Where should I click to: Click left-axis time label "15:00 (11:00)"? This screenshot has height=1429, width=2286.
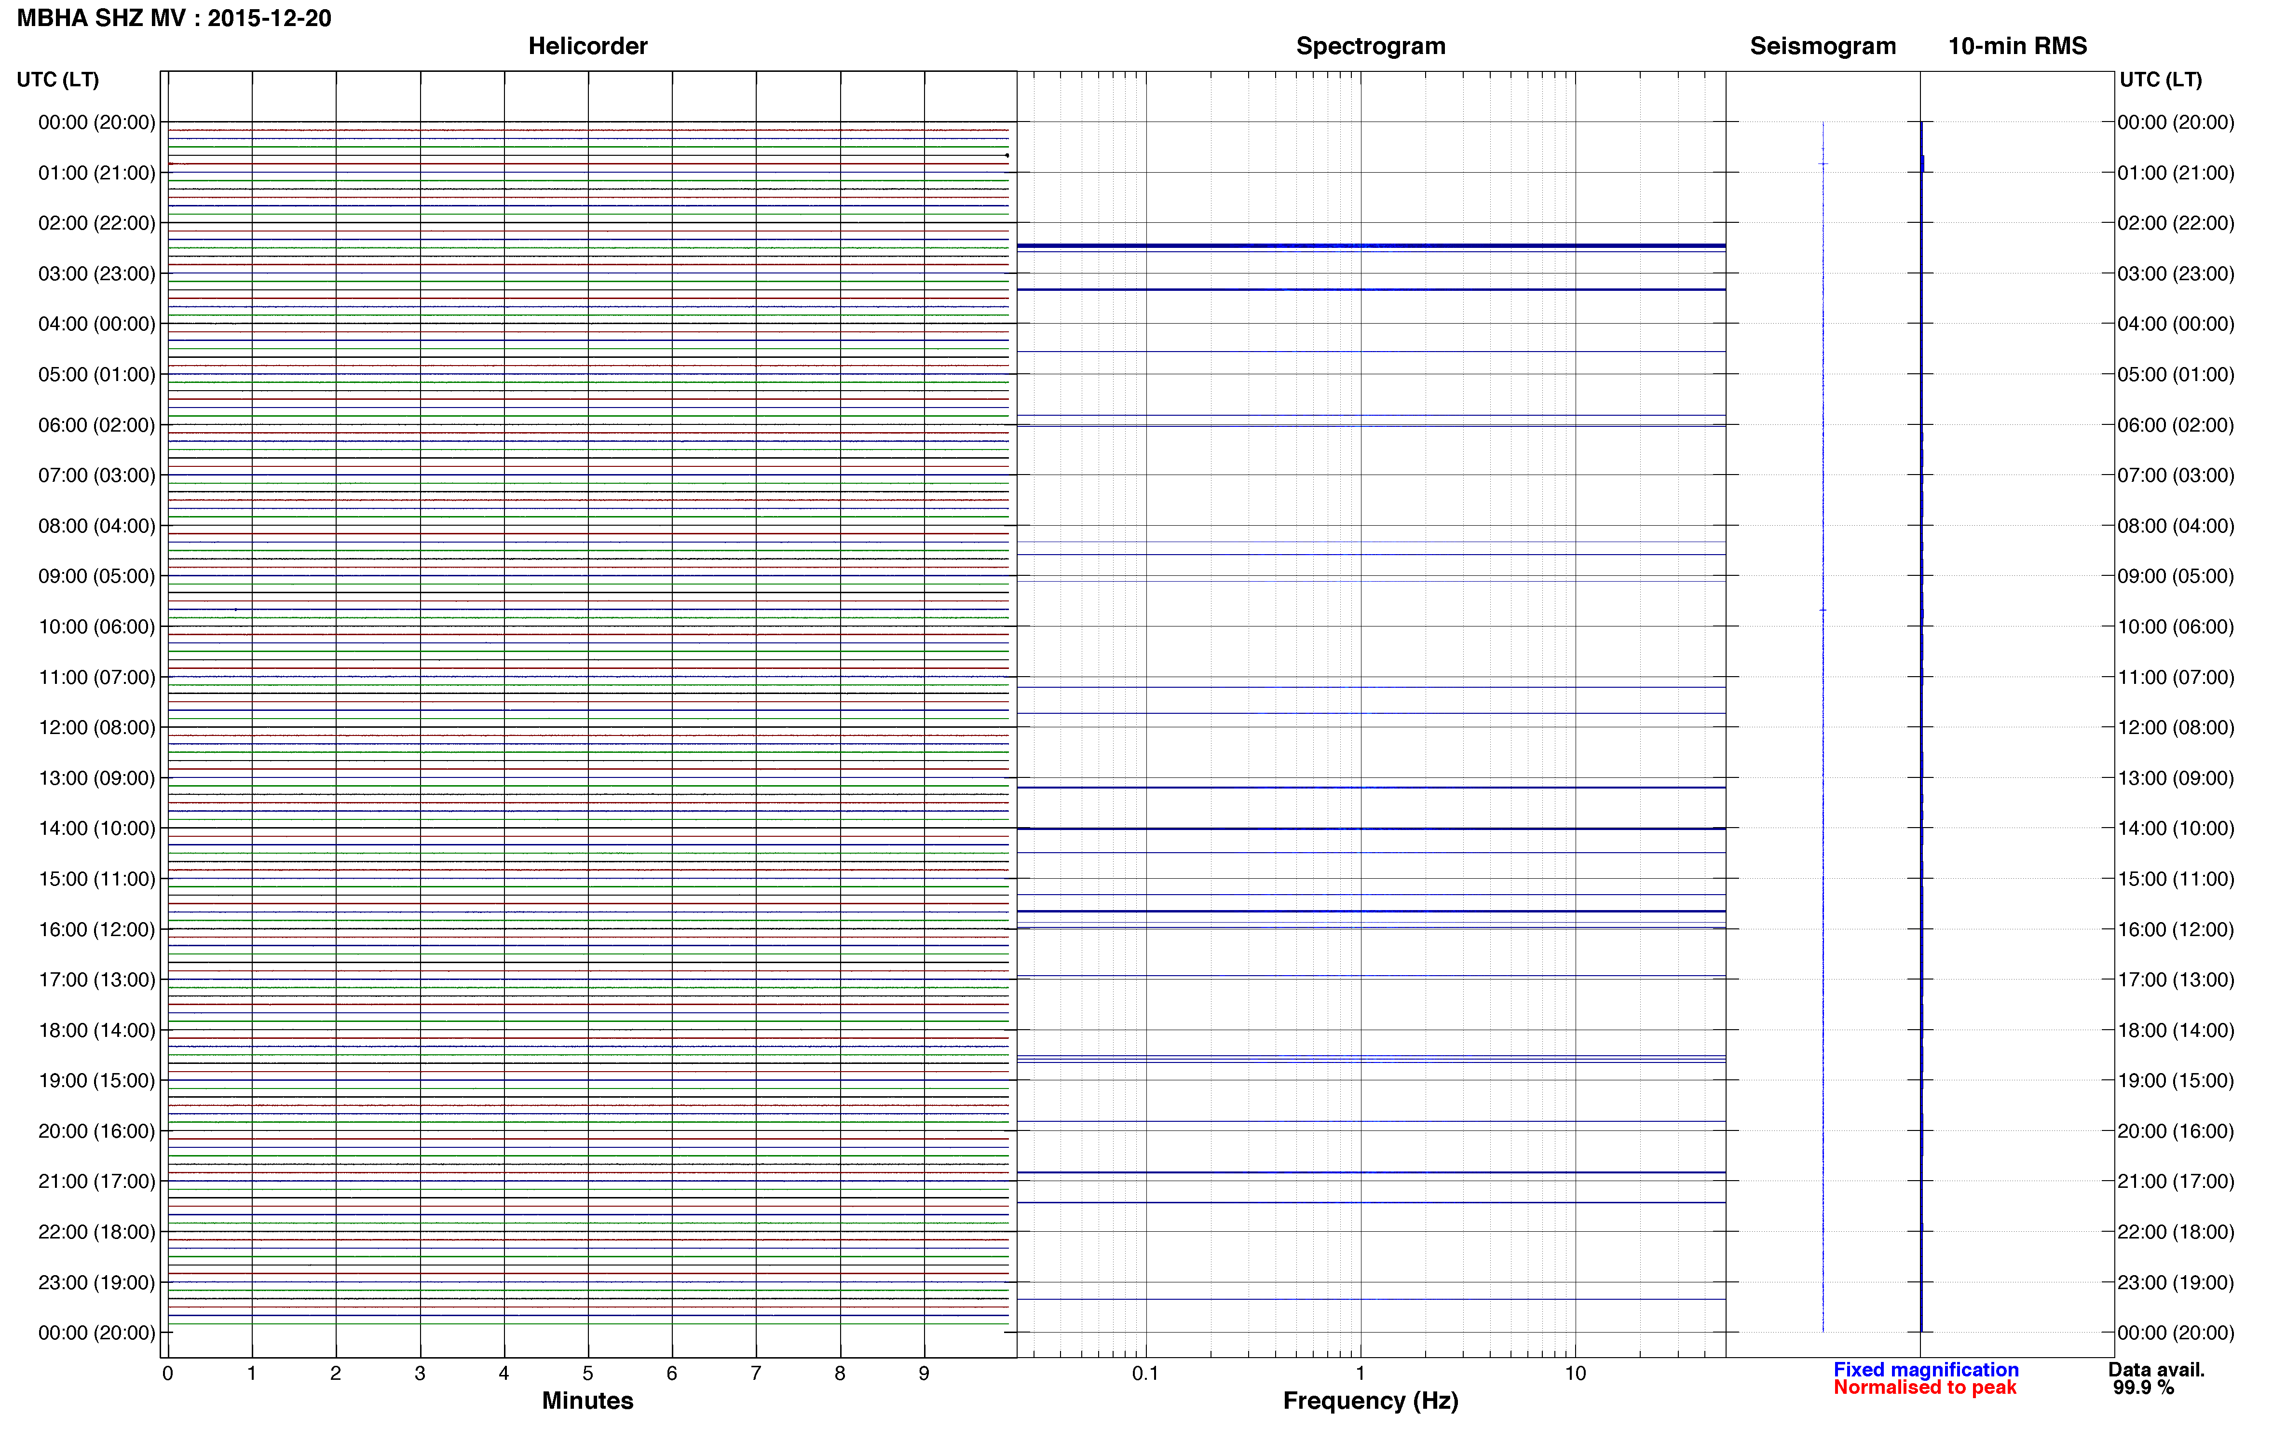pyautogui.click(x=96, y=879)
